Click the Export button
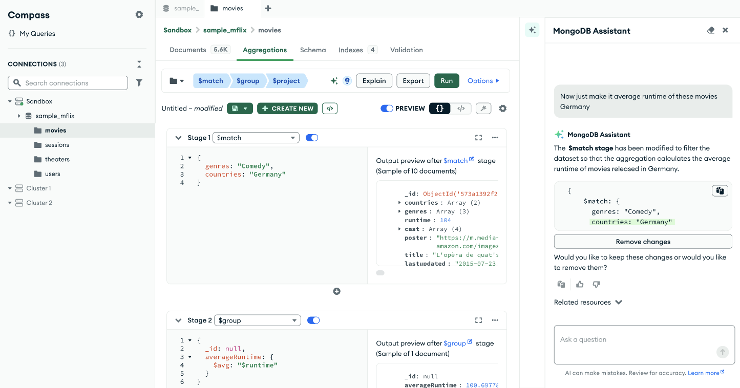The height and width of the screenshot is (388, 740). click(413, 81)
